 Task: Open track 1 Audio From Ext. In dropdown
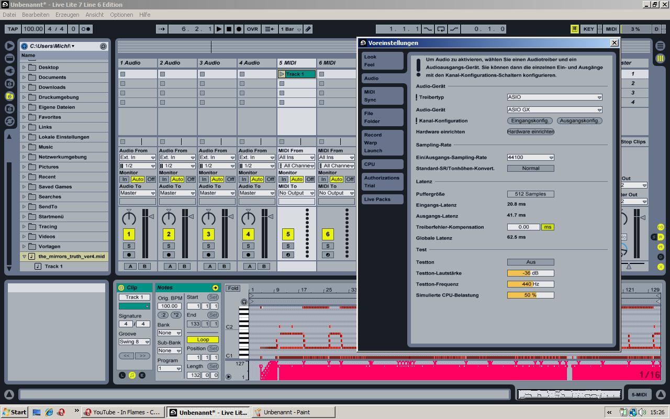point(138,157)
